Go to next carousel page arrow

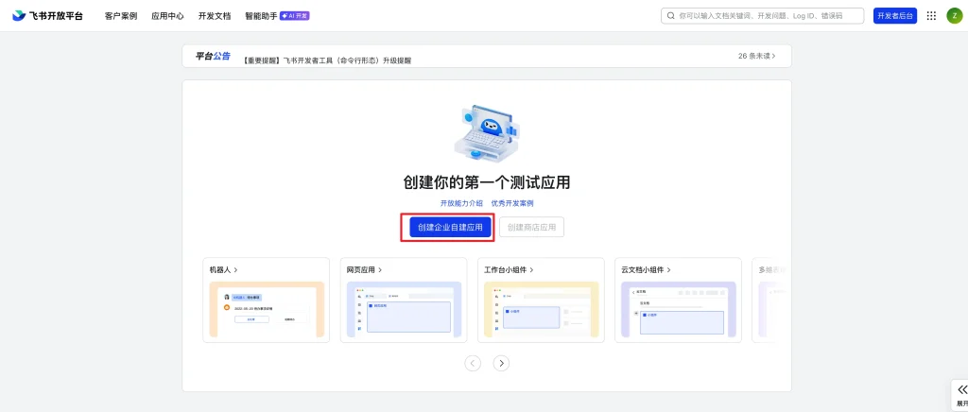tap(501, 363)
